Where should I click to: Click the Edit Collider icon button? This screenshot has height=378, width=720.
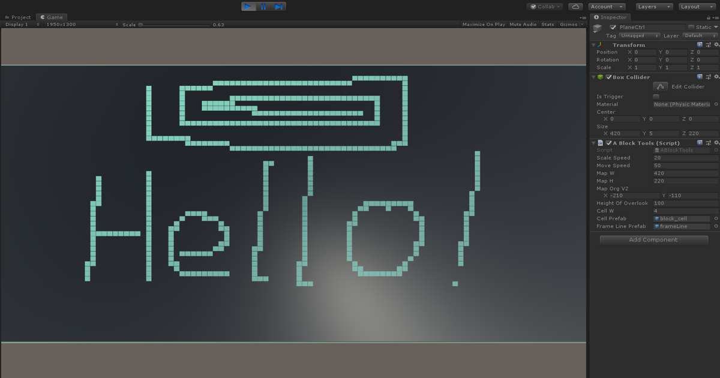point(660,86)
